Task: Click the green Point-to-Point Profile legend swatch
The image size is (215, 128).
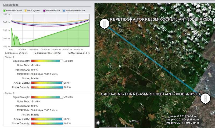Action: pos(4,11)
